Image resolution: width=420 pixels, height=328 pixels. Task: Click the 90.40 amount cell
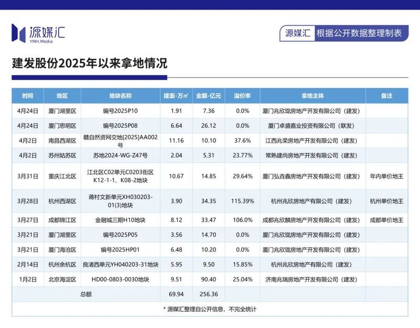click(208, 280)
